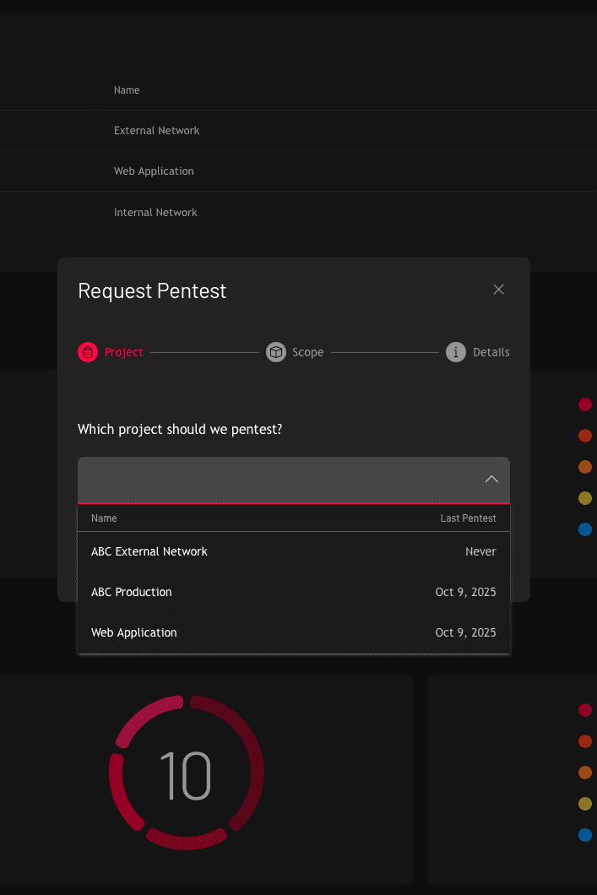The height and width of the screenshot is (895, 597).
Task: Click the Details step info icon
Action: (x=456, y=352)
